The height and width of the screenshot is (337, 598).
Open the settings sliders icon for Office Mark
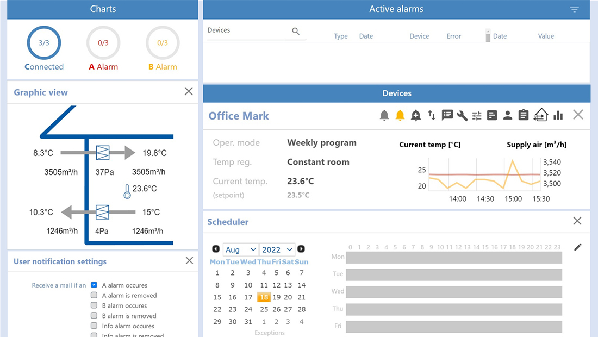coord(477,115)
